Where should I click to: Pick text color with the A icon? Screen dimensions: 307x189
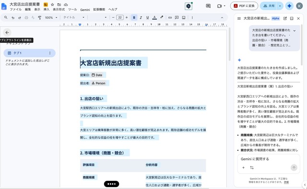(x=154, y=18)
